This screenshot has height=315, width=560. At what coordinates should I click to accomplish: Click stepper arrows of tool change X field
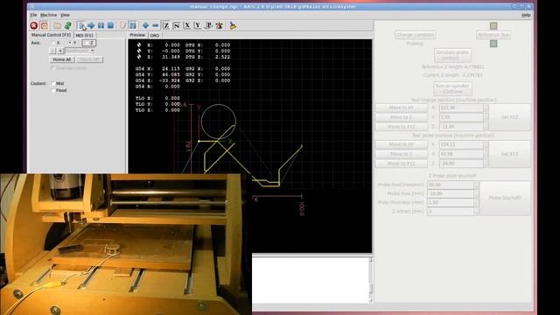[x=486, y=108]
